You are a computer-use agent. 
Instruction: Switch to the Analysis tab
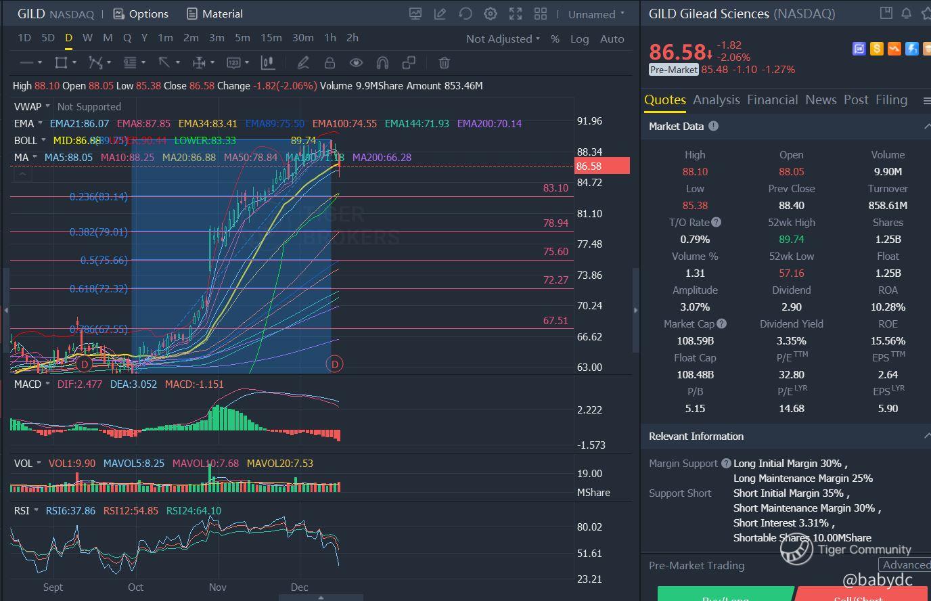point(717,100)
